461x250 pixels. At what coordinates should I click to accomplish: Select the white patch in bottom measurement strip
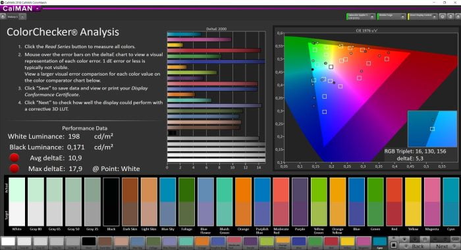(8, 241)
